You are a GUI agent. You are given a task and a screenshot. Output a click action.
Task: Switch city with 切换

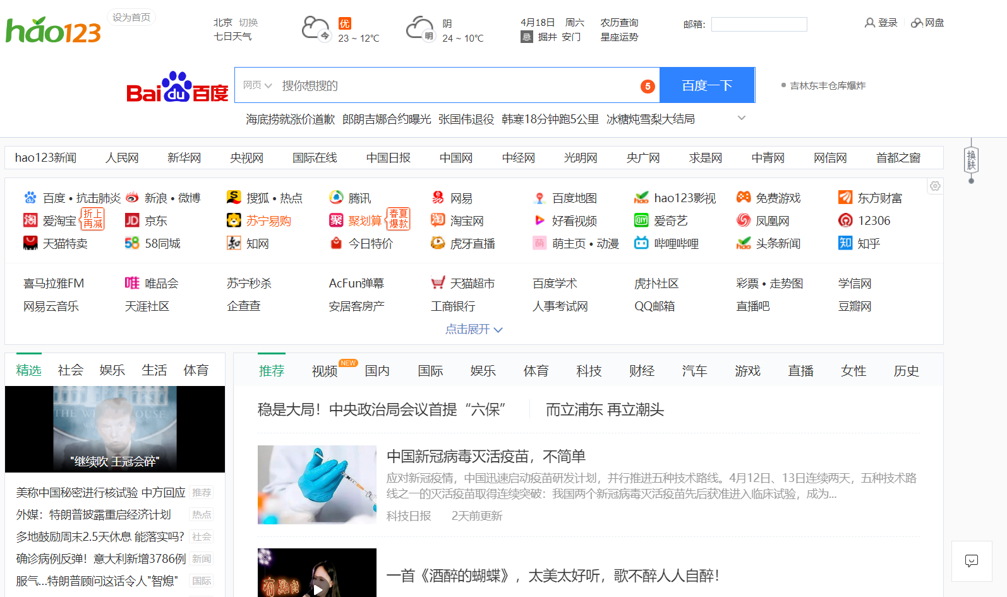point(248,22)
